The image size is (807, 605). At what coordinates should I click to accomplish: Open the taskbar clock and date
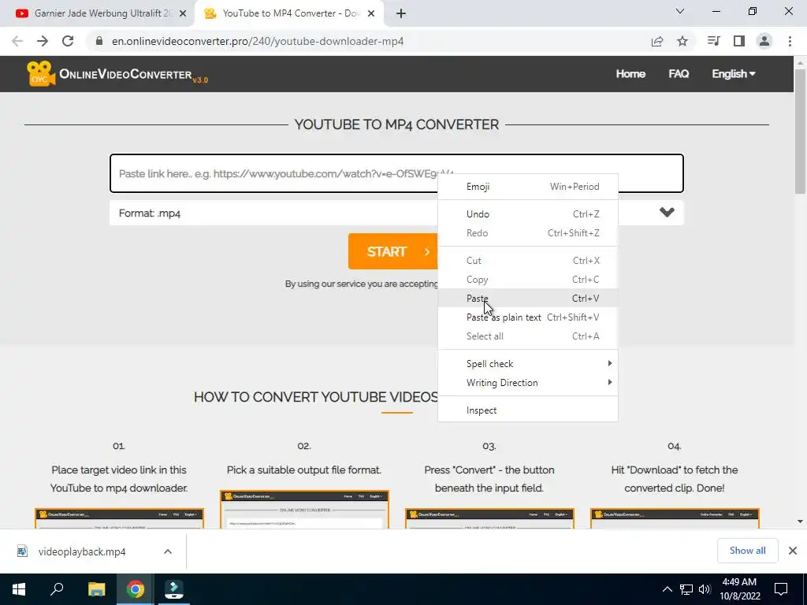[x=739, y=589]
